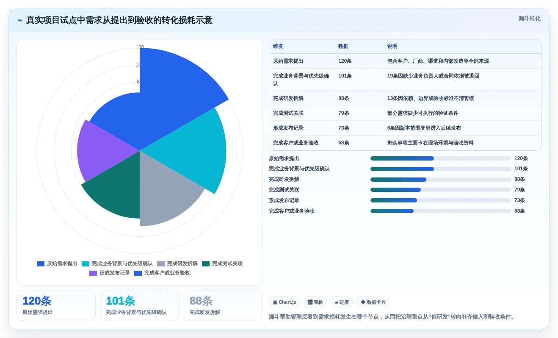The width and height of the screenshot is (558, 338).
Task: Click the 13条因依赖 description cell
Action: pos(431,98)
